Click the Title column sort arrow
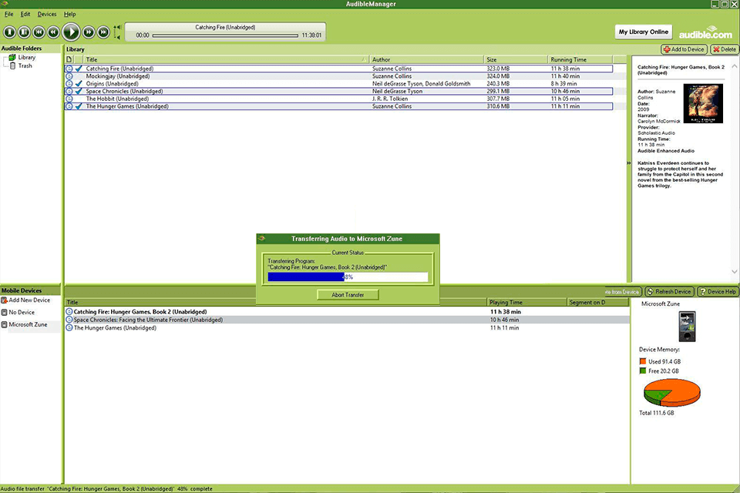740x493 pixels. (x=364, y=59)
